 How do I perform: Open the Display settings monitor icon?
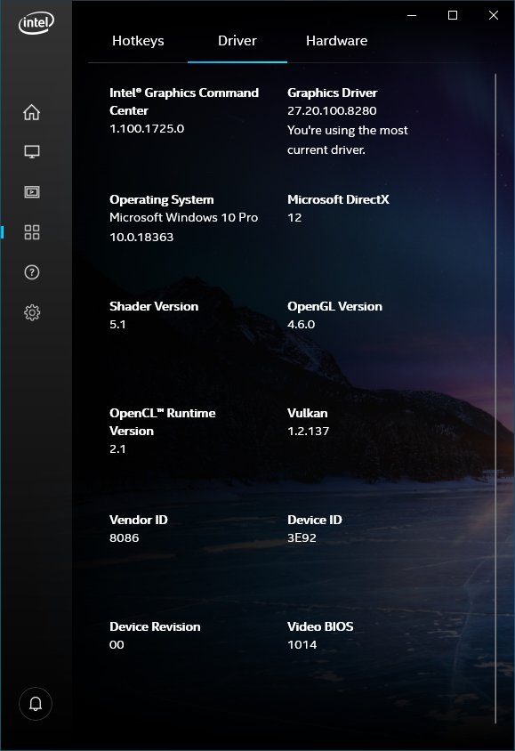[x=32, y=152]
